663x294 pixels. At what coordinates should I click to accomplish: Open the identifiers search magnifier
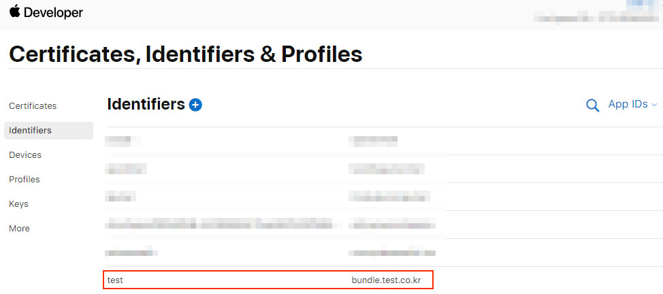click(x=592, y=105)
